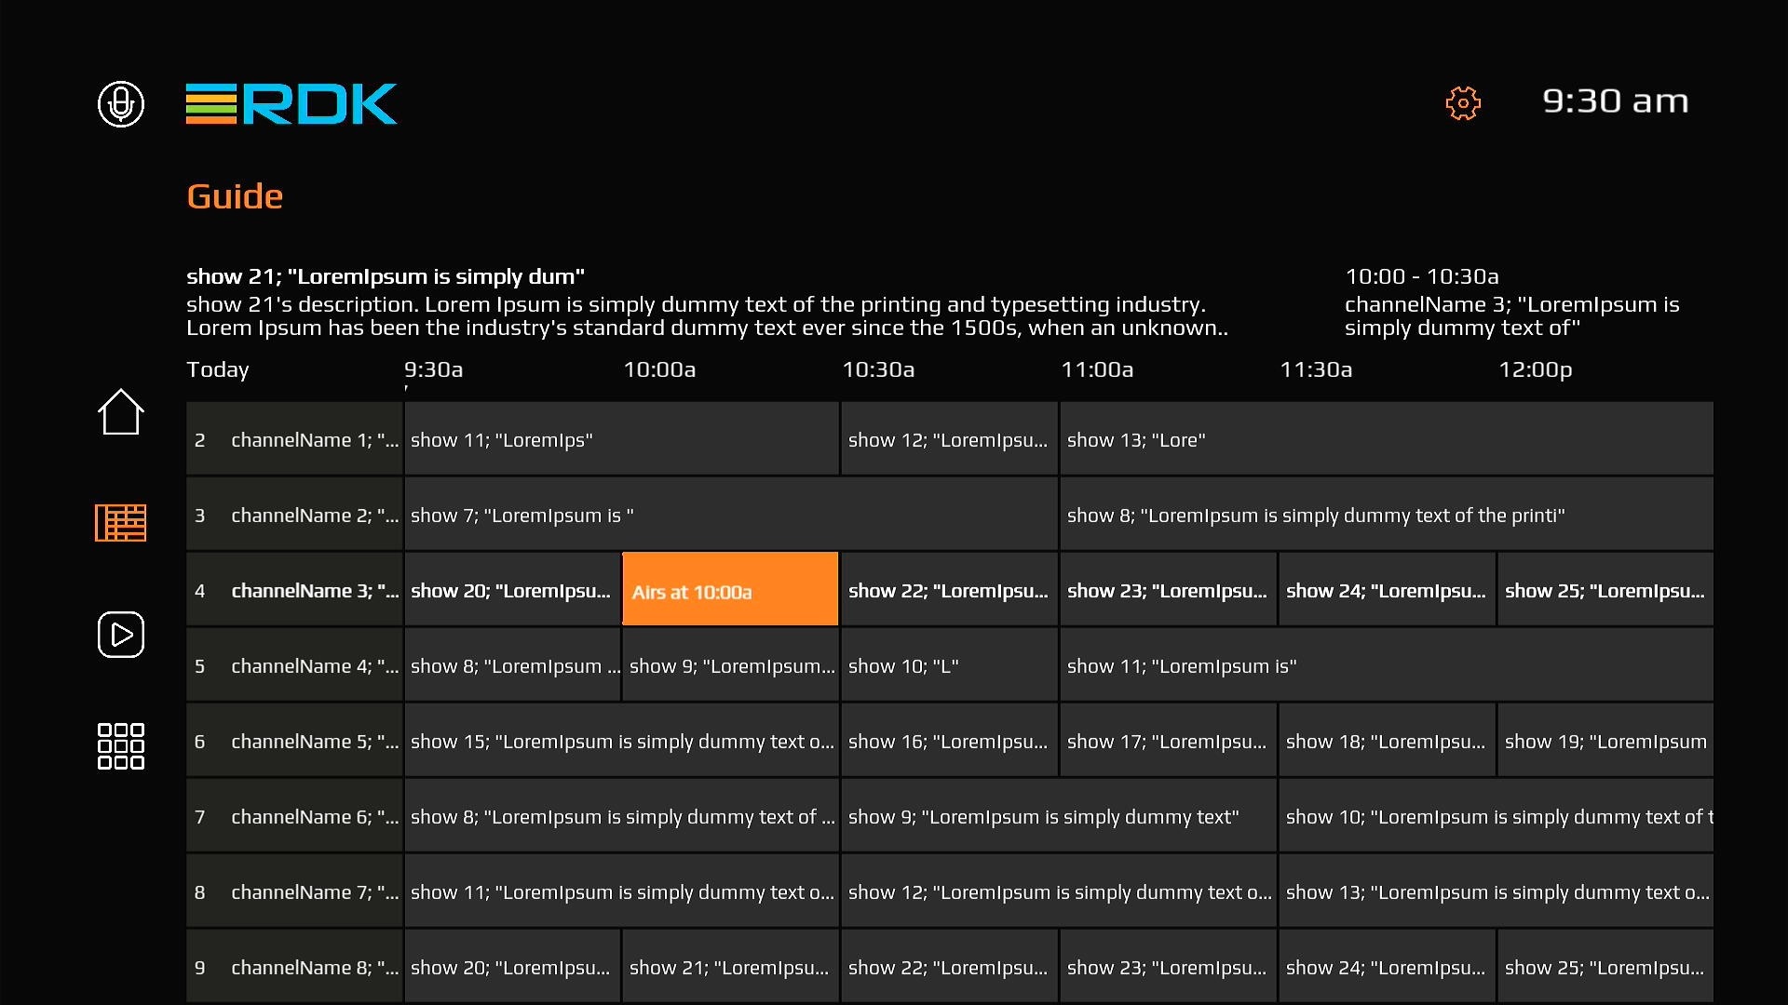
Task: Select the orange Guide grid icon
Action: pos(121,523)
